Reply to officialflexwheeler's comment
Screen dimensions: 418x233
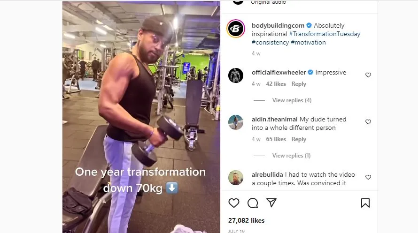(299, 84)
